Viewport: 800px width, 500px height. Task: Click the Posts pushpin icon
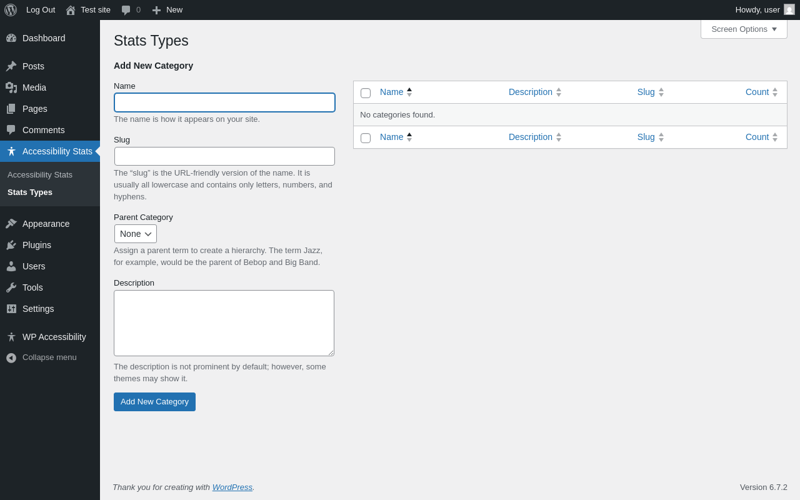[11, 66]
